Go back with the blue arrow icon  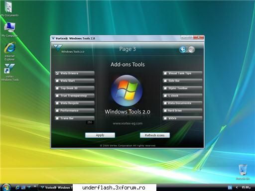183,49
